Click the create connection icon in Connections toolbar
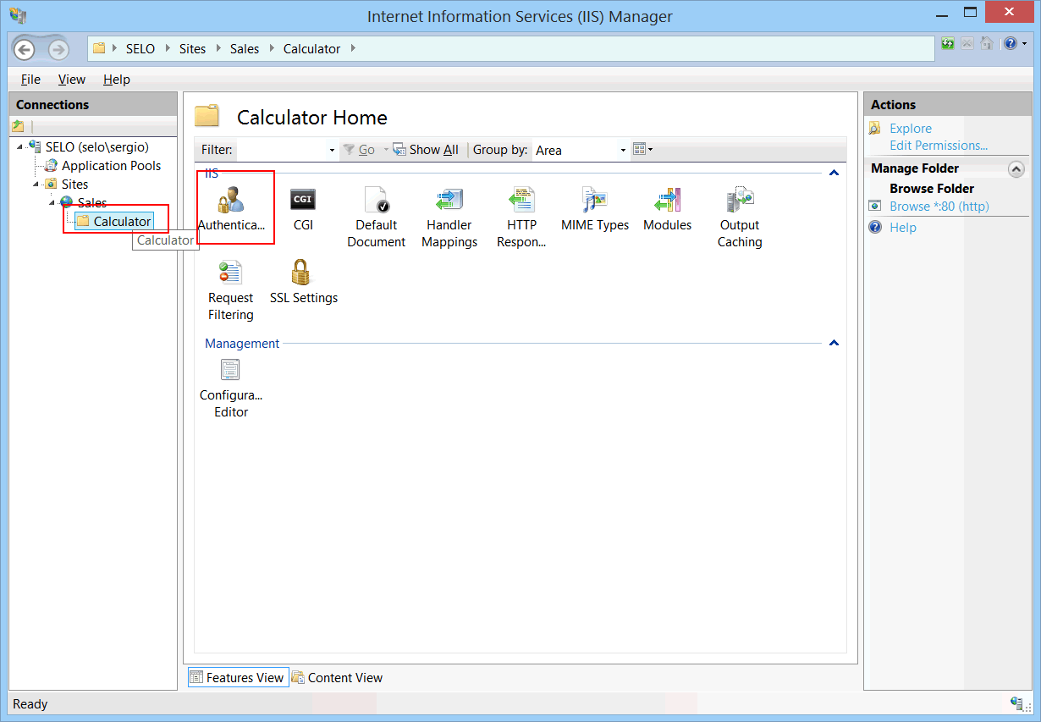The image size is (1041, 722). 18,126
